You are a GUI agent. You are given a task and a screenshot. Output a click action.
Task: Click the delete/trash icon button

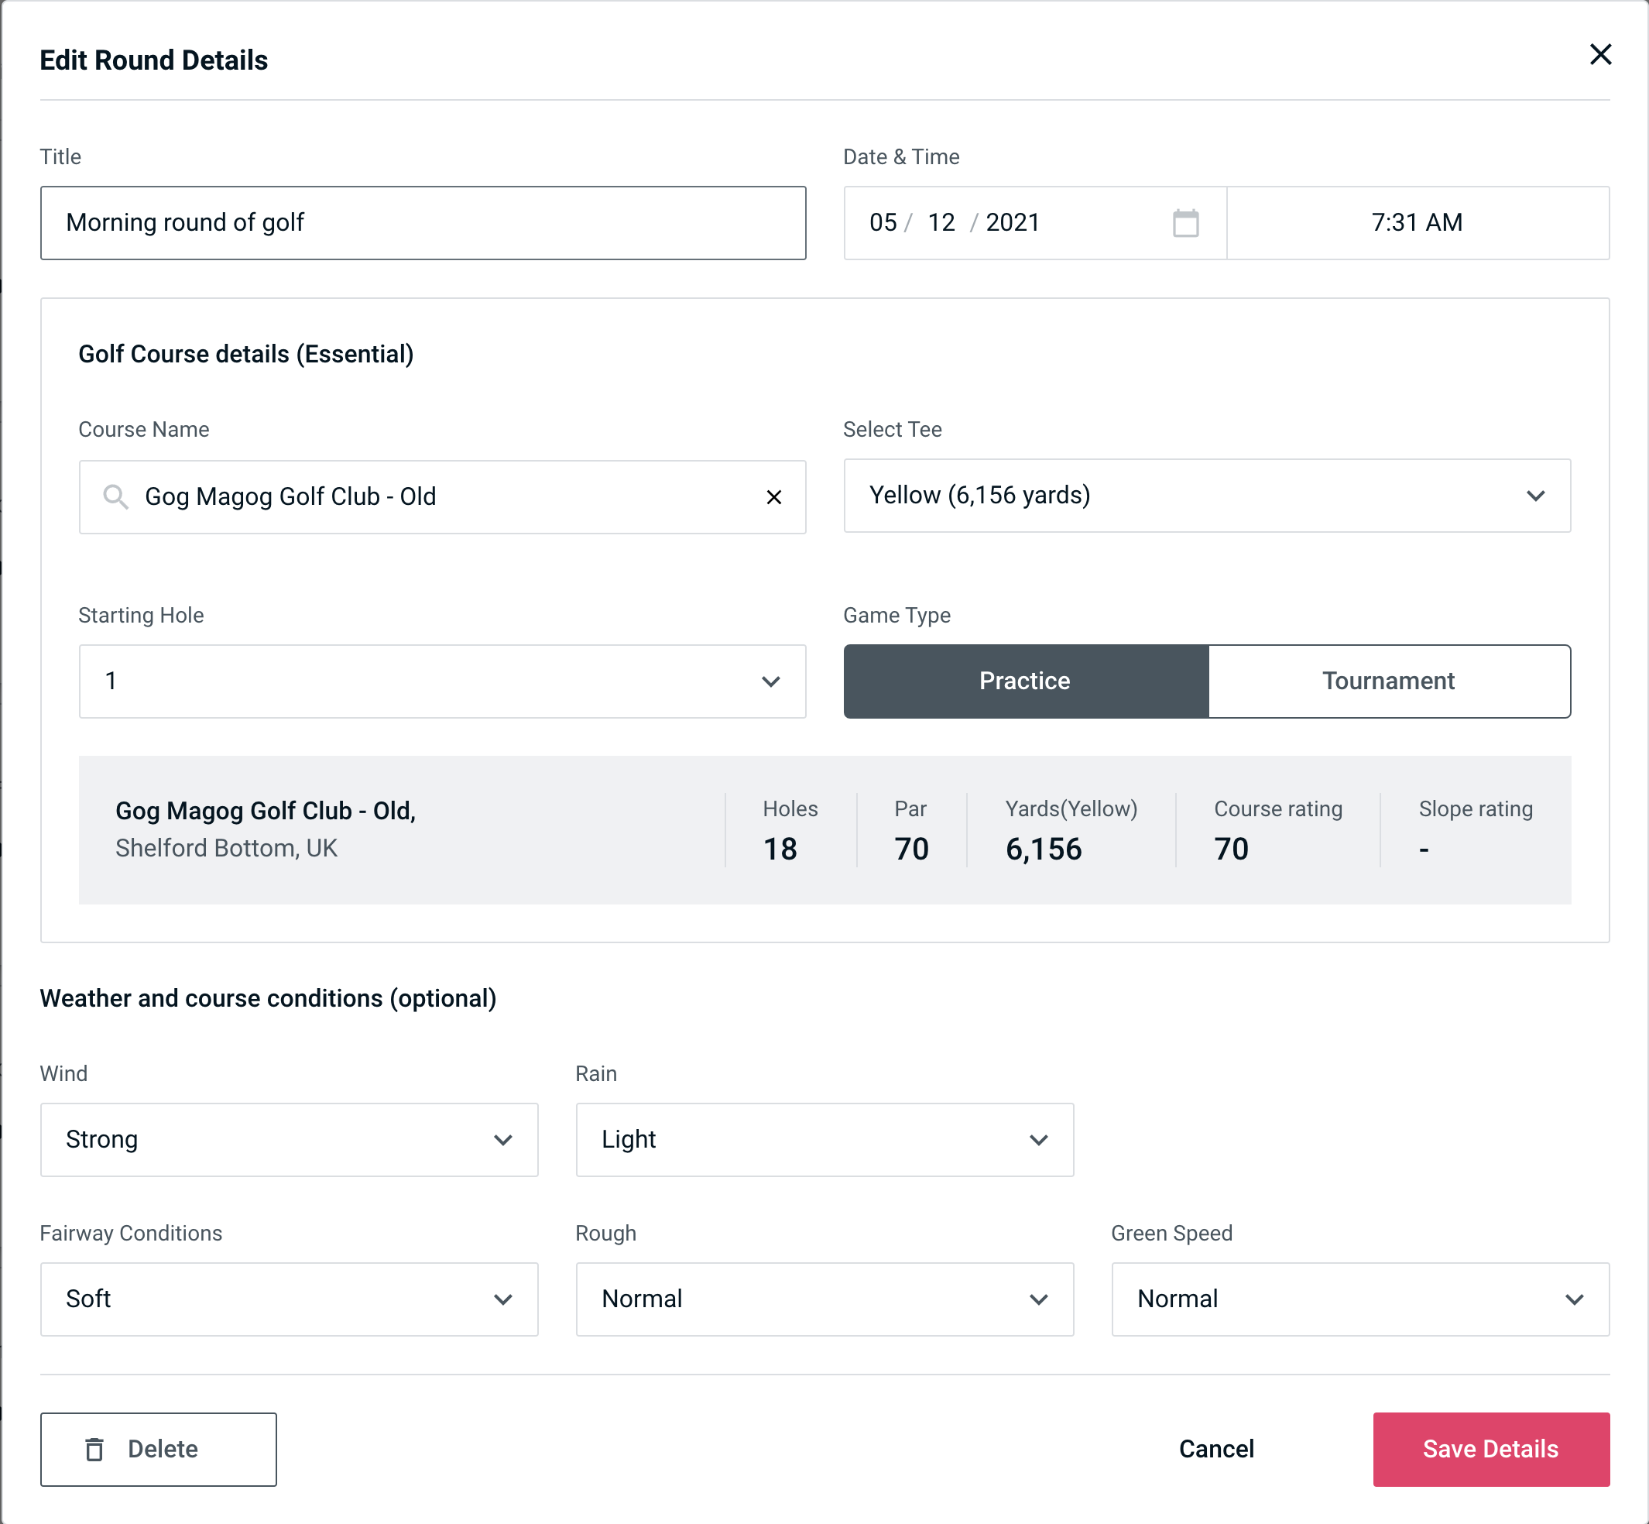(x=98, y=1448)
